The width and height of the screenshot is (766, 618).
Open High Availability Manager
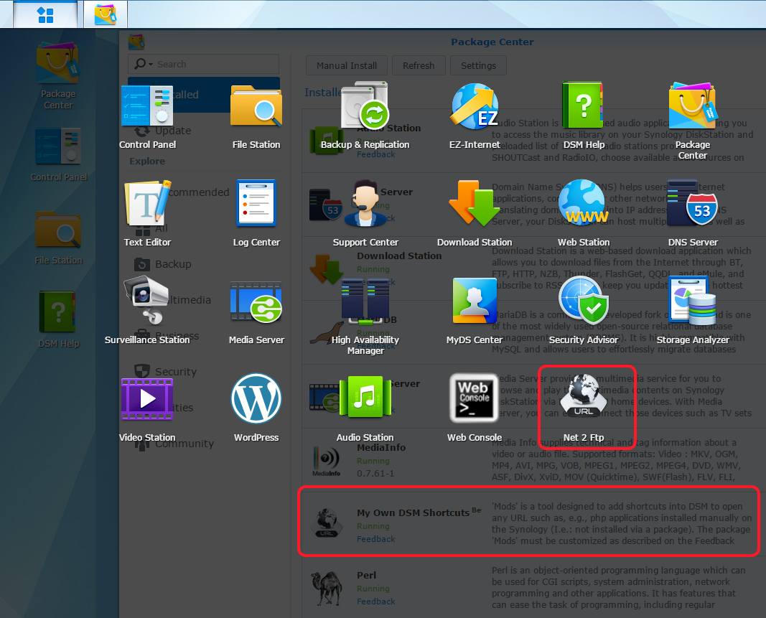(365, 317)
